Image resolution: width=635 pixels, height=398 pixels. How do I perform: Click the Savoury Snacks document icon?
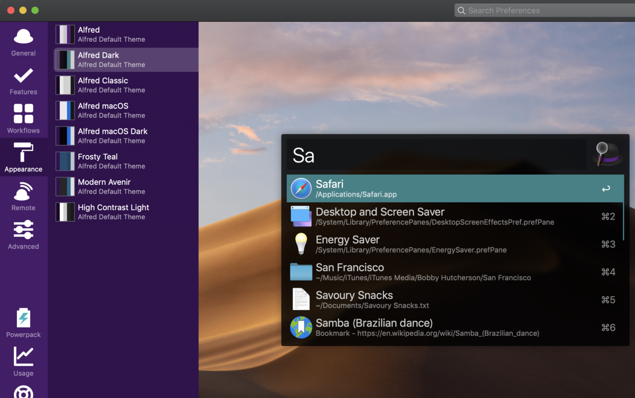301,300
